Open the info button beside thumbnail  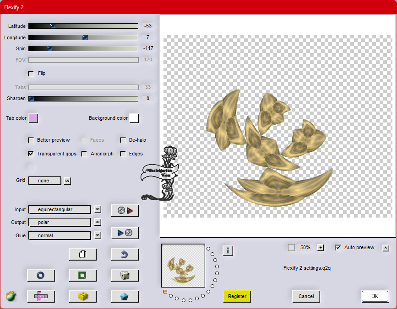[228, 250]
